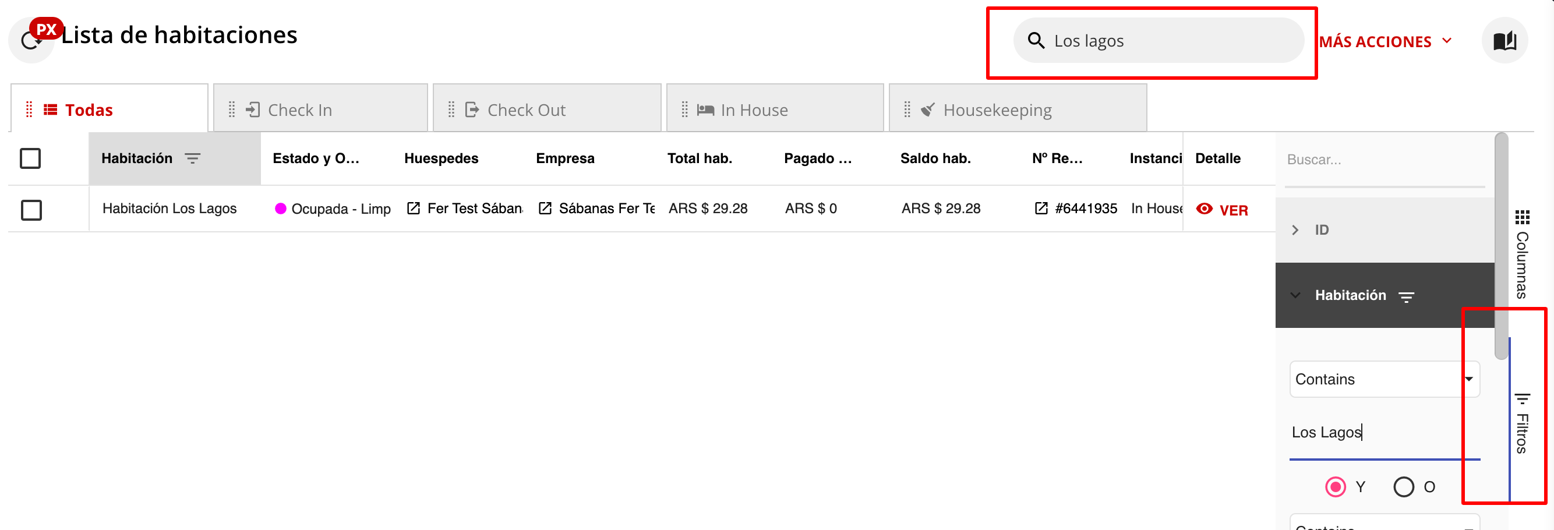Check the Habitación Los Lagos row checkbox
Viewport: 1554px width, 530px height.
31,210
